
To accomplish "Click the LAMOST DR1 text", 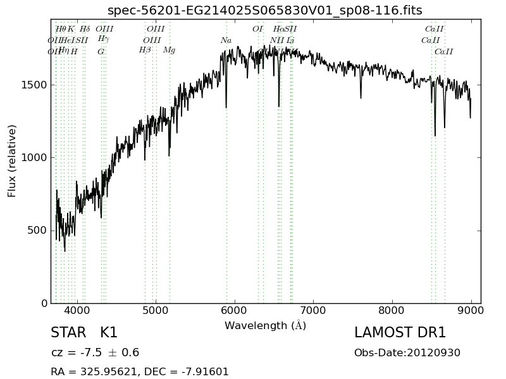I will tap(400, 333).
